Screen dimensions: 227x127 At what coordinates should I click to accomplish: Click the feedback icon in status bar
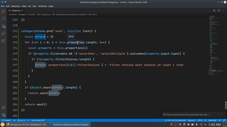pyautogui.click(x=220, y=120)
